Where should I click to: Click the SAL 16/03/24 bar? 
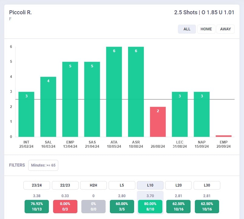(x=48, y=107)
